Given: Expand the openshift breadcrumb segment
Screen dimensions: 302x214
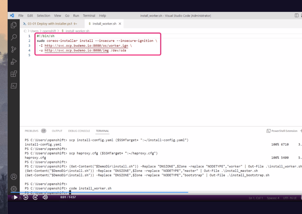Looking at the screenshot, I should pyautogui.click(x=49, y=31).
